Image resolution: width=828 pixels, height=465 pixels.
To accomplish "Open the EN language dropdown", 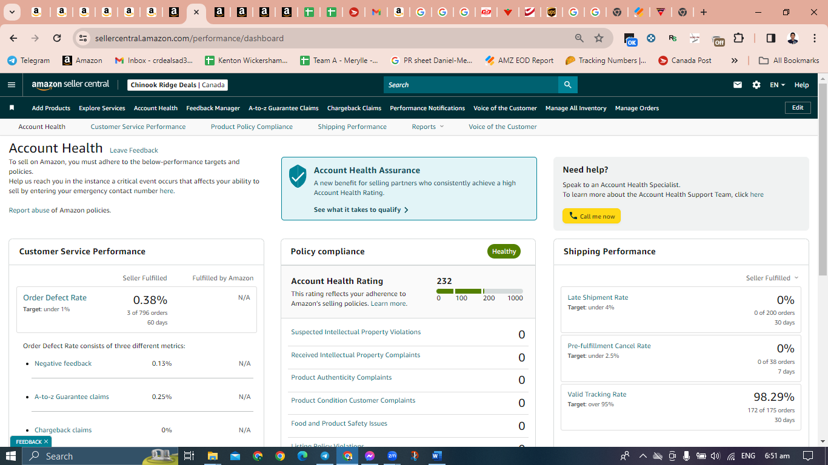I will [777, 85].
